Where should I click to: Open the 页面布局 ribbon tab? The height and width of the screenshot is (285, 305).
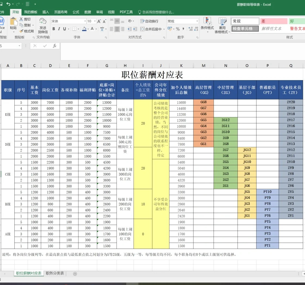click(61, 12)
